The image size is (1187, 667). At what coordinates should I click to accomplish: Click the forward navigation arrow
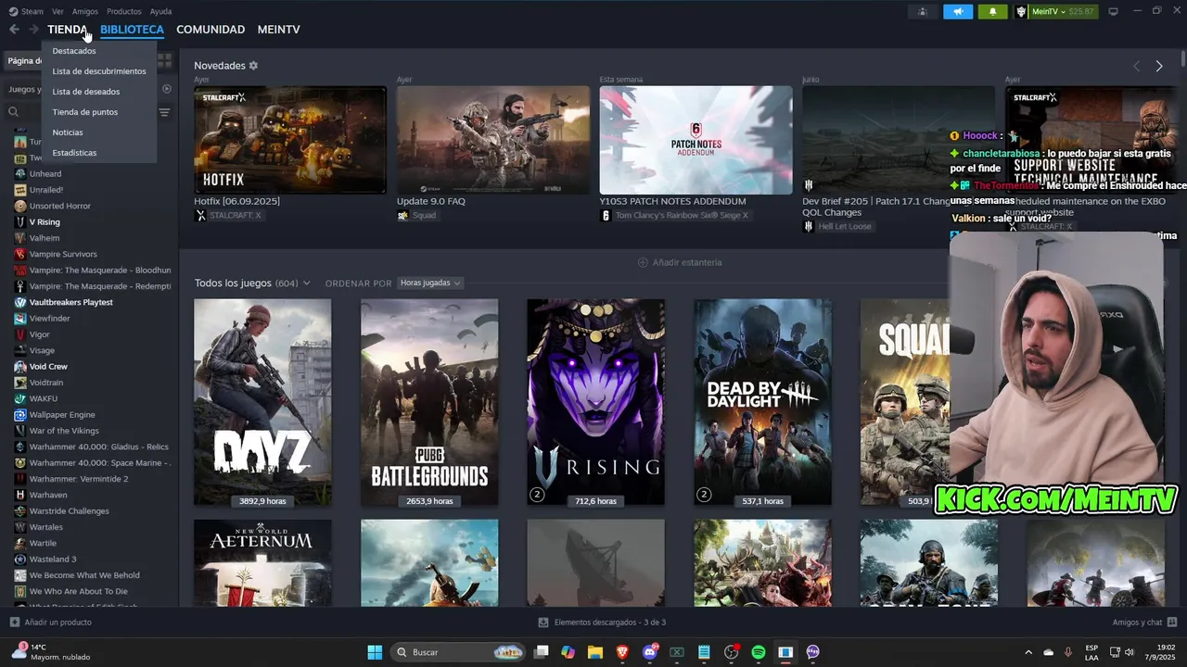coord(34,30)
